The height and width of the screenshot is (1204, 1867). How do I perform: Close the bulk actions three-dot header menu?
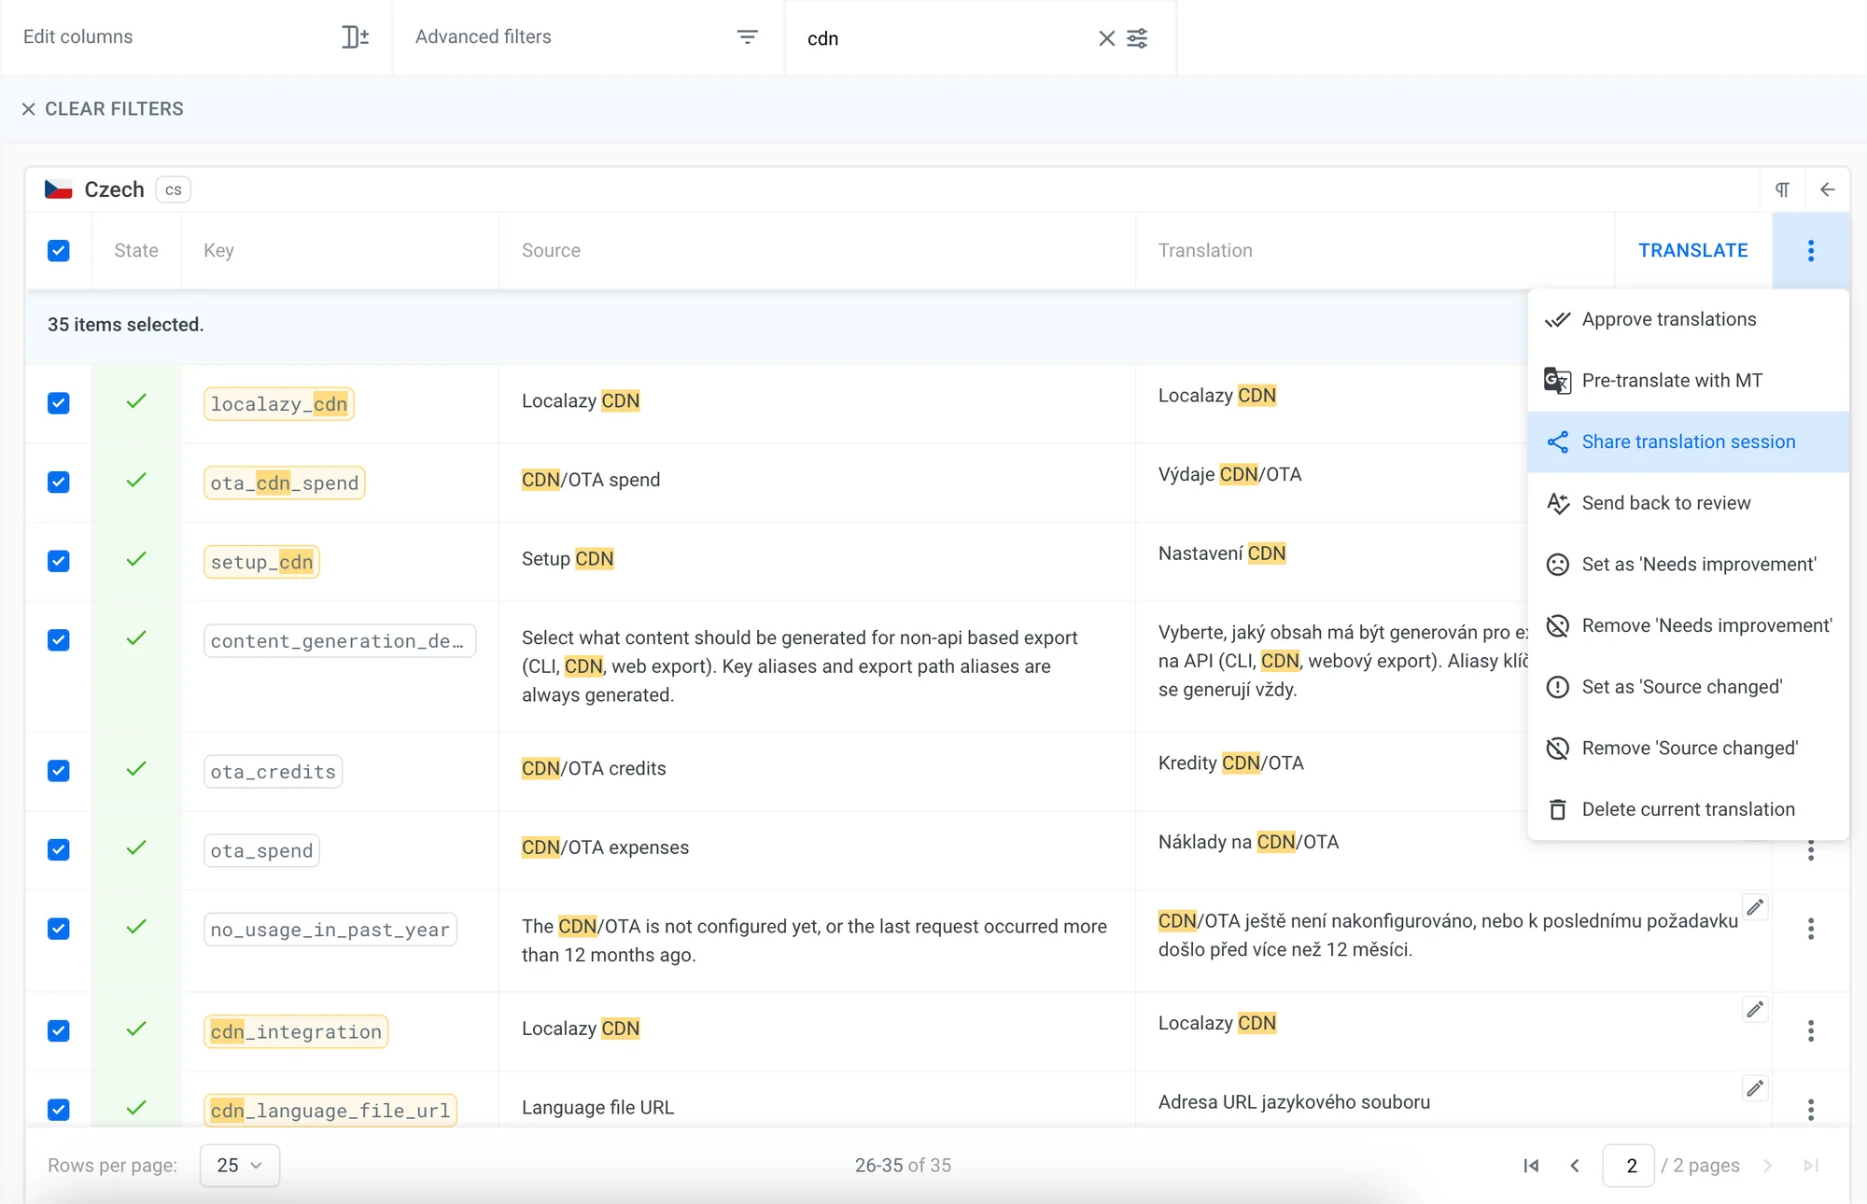tap(1810, 250)
